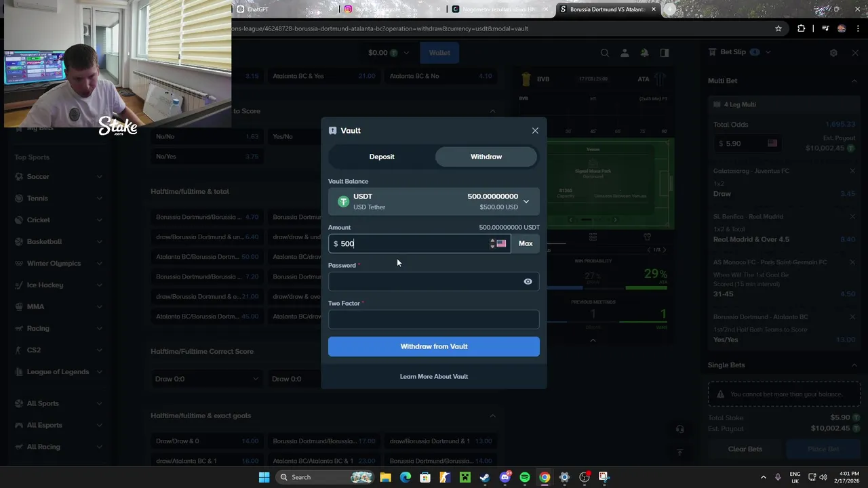868x488 pixels.
Task: Fill maximum amount with Max button
Action: click(x=526, y=243)
